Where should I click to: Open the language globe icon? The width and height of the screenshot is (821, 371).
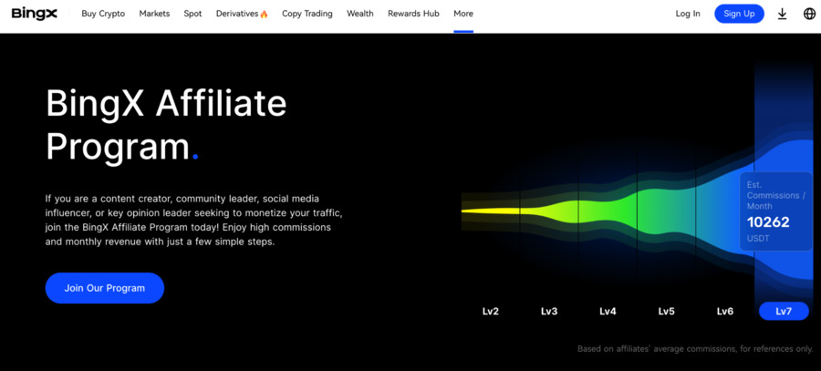(x=809, y=14)
